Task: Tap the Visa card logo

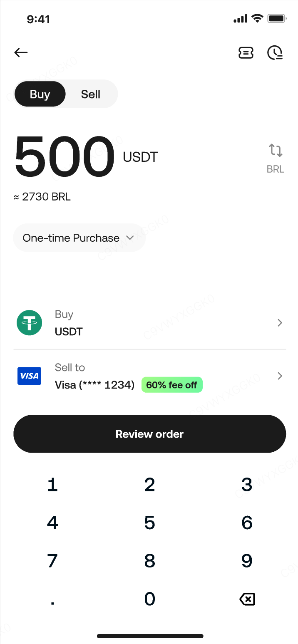Action: click(x=29, y=376)
